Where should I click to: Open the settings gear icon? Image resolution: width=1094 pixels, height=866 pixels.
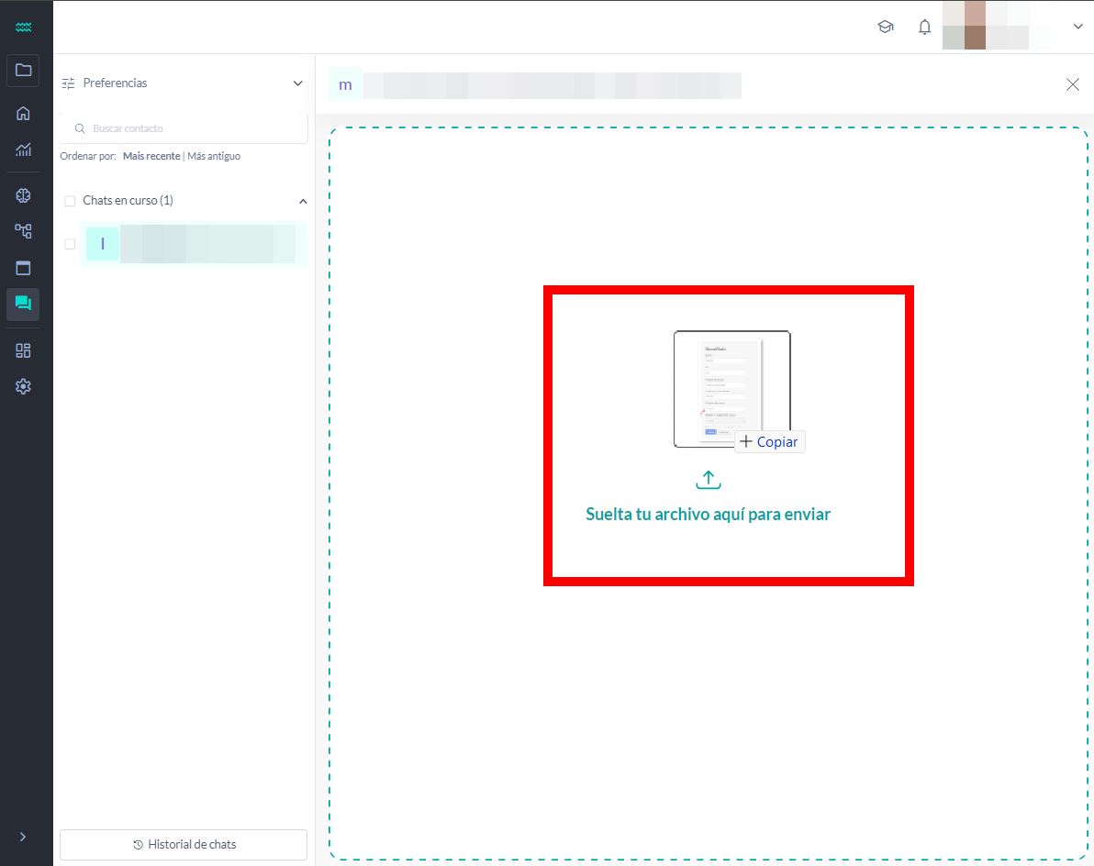23,387
